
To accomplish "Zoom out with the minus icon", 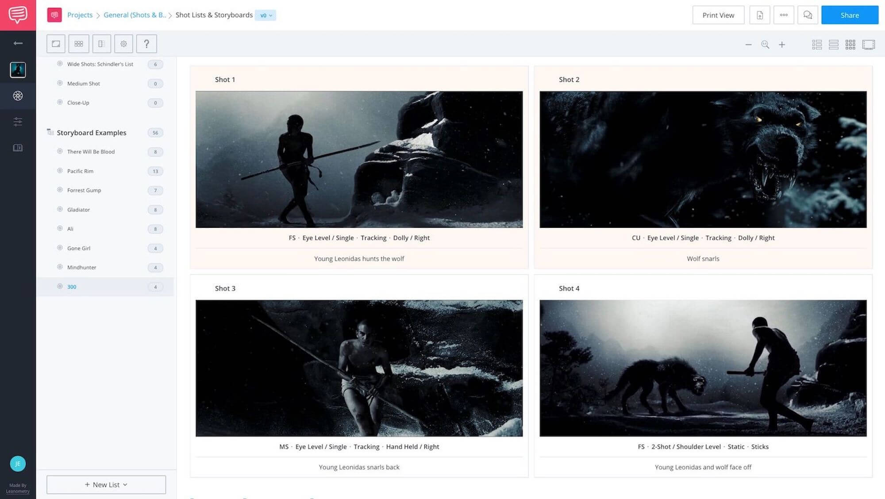I will coord(748,45).
